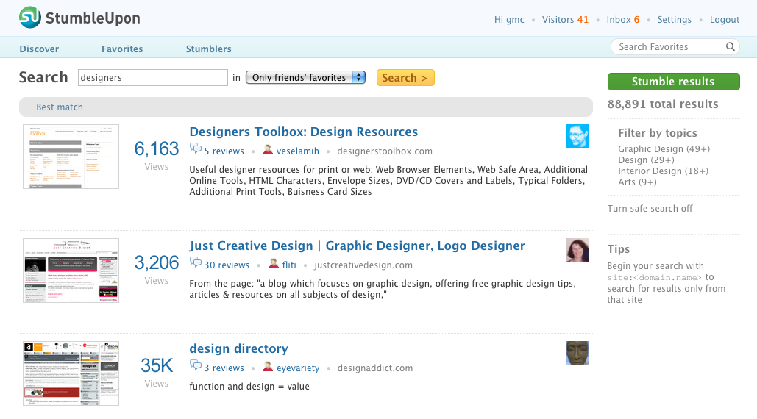The height and width of the screenshot is (419, 757).
Task: Switch to the Stumblers tab
Action: tap(208, 49)
